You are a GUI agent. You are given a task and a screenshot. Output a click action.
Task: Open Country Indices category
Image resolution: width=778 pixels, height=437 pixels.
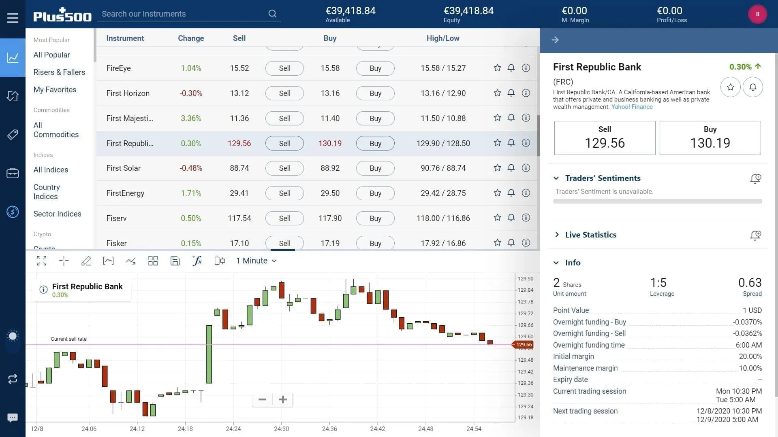pyautogui.click(x=46, y=192)
